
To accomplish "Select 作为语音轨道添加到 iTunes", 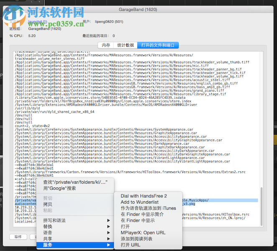I will click(x=148, y=208).
